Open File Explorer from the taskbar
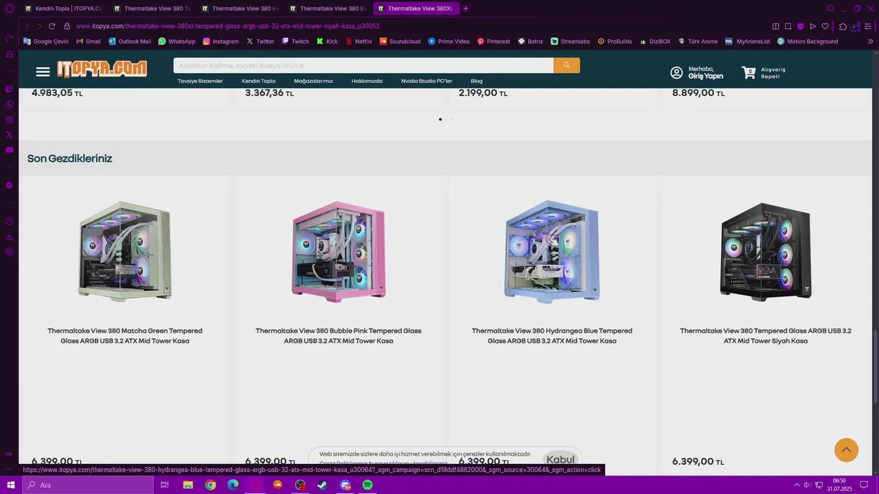This screenshot has height=494, width=879. pos(187,485)
